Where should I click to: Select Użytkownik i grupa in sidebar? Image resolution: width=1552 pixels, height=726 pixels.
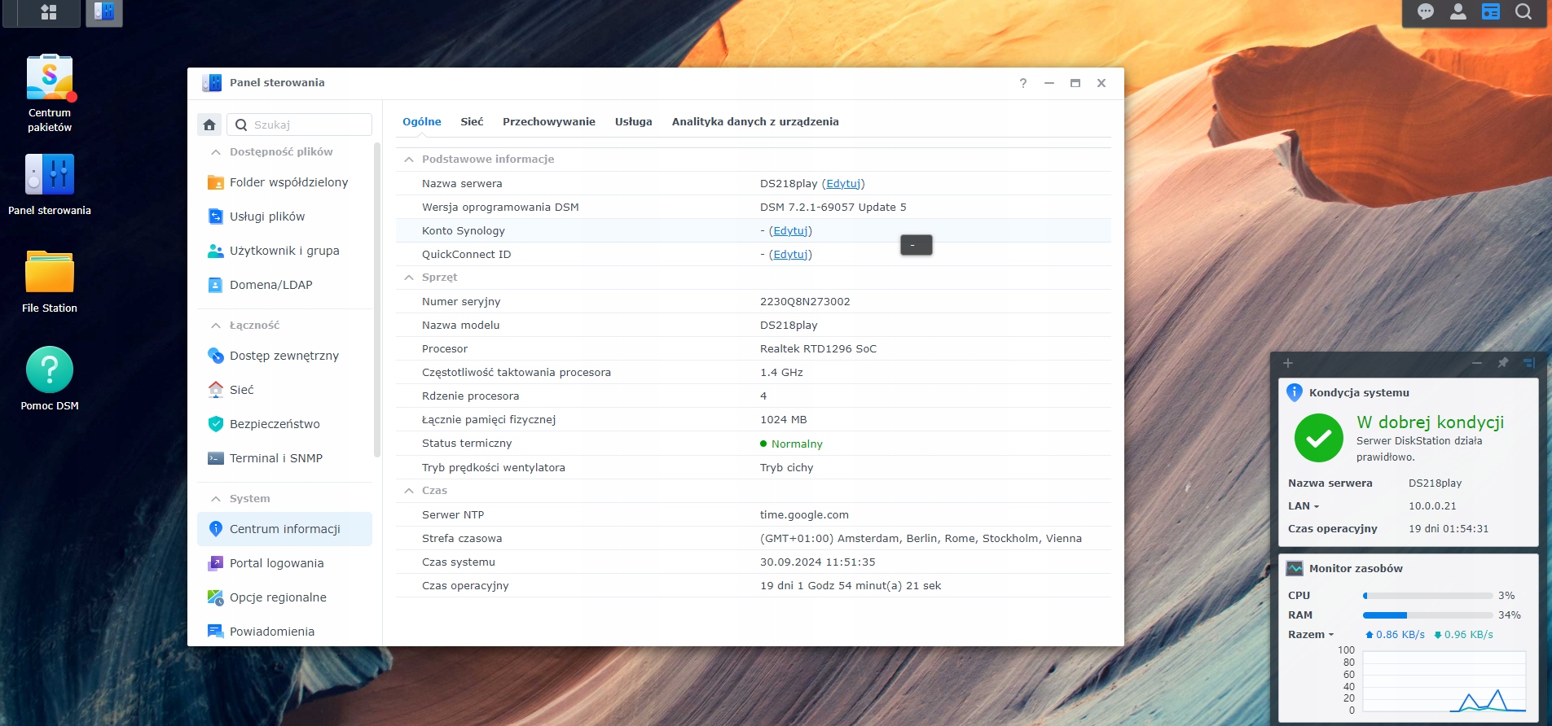coord(284,251)
